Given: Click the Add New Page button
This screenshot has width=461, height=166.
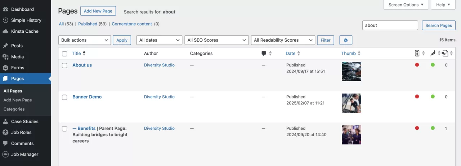Looking at the screenshot, I should (x=98, y=11).
